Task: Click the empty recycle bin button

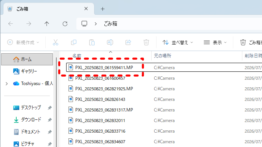Action: pos(251,42)
